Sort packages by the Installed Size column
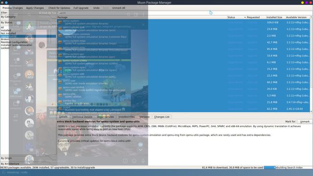 click(x=274, y=18)
